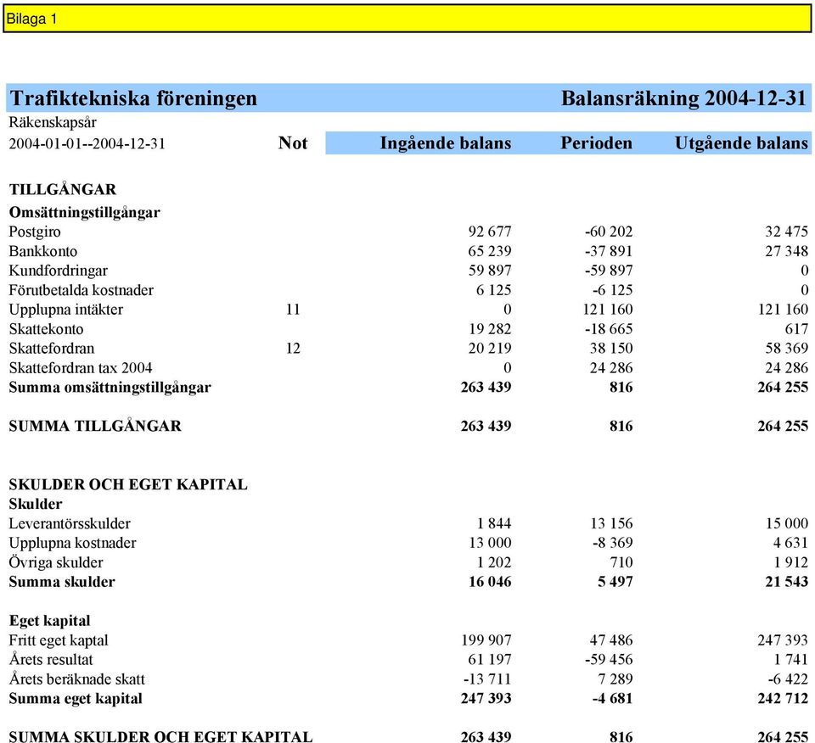Select the 'Upplupna kostnader' row label

click(x=72, y=544)
